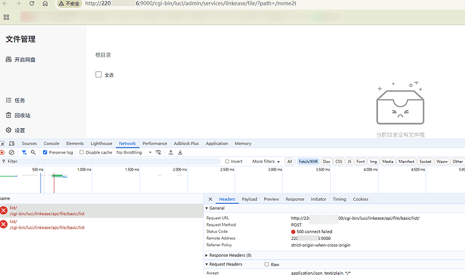The width and height of the screenshot is (465, 275).
Task: Open the Payload tab
Action: (x=249, y=200)
